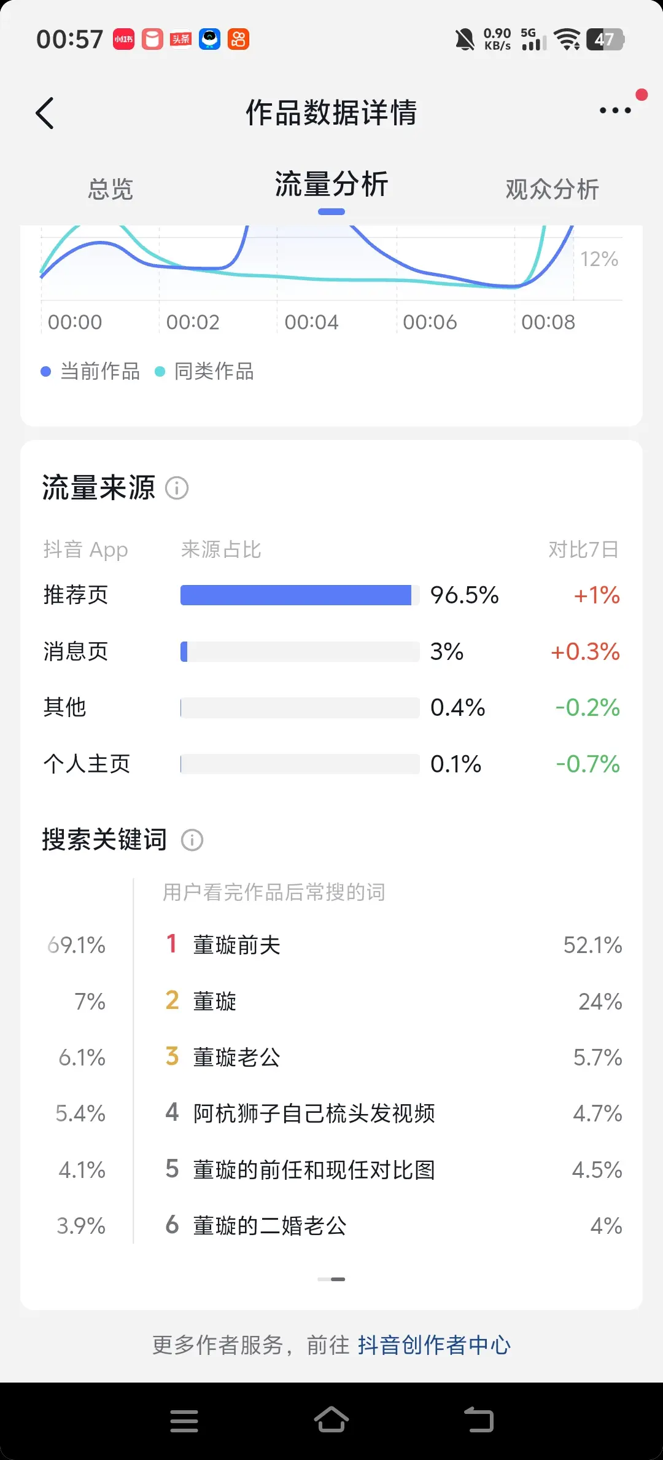Tap the 00:04 marker on chart
The height and width of the screenshot is (1460, 663).
click(x=311, y=322)
